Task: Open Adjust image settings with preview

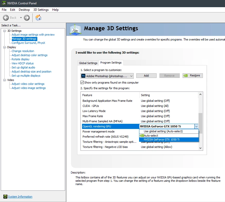Action: coord(33,35)
